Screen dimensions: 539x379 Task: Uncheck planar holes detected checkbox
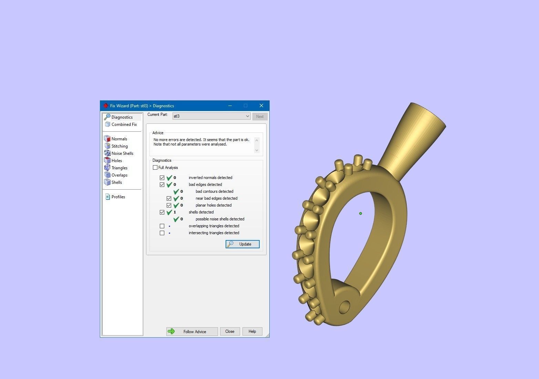coord(169,206)
